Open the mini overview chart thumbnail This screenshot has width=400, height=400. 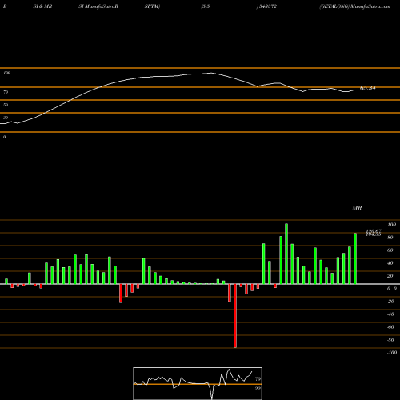click(x=198, y=383)
